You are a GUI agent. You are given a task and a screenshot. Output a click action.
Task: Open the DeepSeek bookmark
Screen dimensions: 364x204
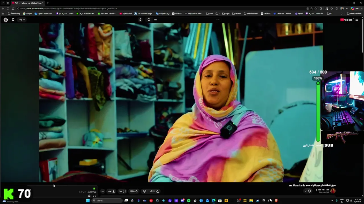pyautogui.click(x=283, y=14)
